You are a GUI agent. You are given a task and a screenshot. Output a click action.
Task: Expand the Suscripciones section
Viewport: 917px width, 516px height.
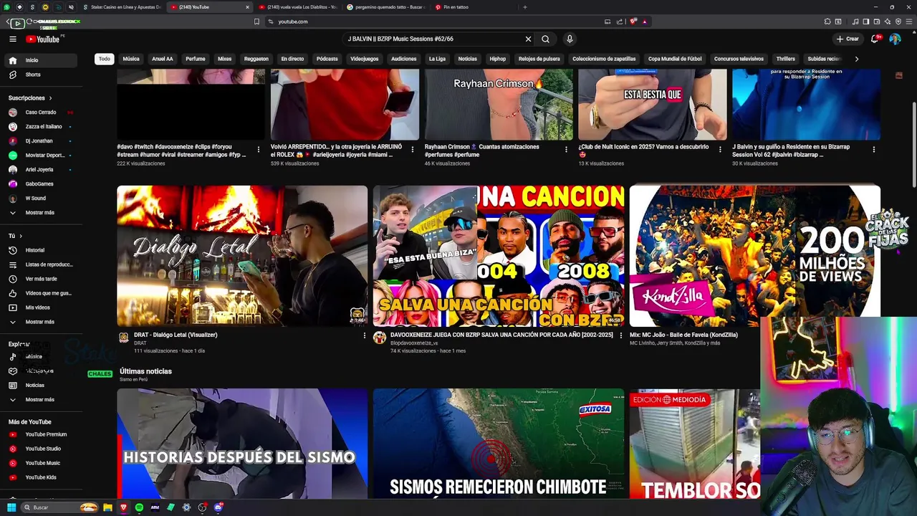pyautogui.click(x=29, y=97)
